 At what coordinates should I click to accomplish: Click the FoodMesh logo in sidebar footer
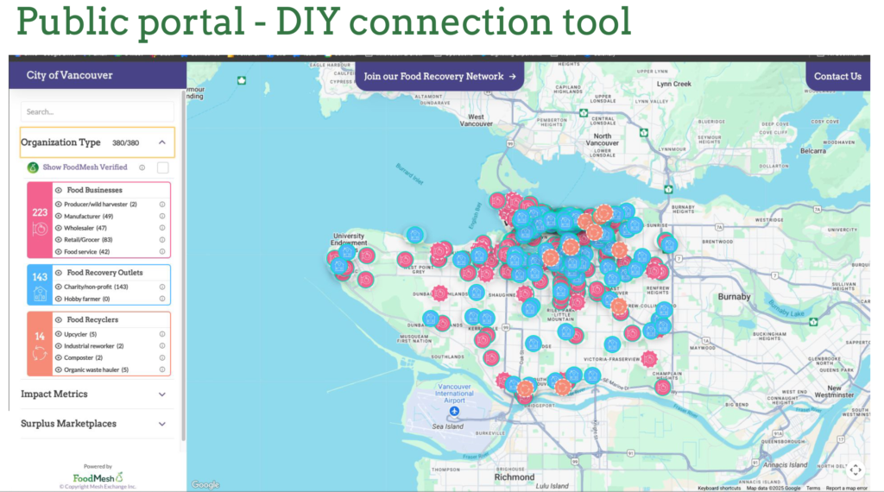(x=98, y=477)
